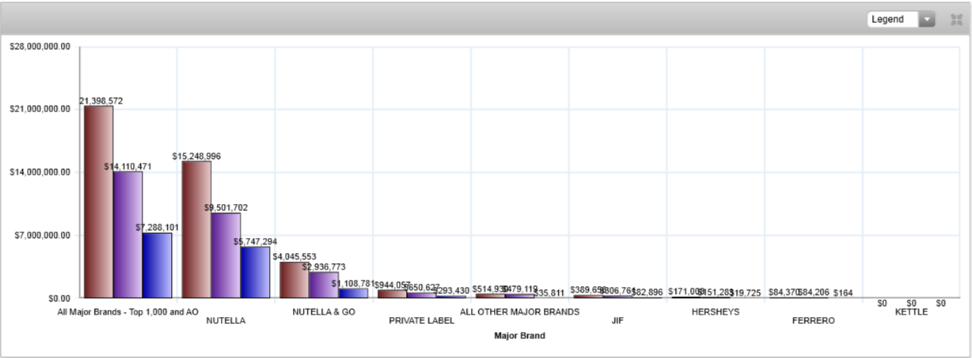Select the blue NUTELLA bar at $5,747,294

pos(255,272)
